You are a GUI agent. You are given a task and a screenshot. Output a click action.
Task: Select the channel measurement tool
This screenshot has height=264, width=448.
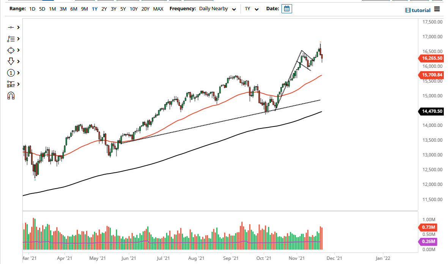point(11,84)
